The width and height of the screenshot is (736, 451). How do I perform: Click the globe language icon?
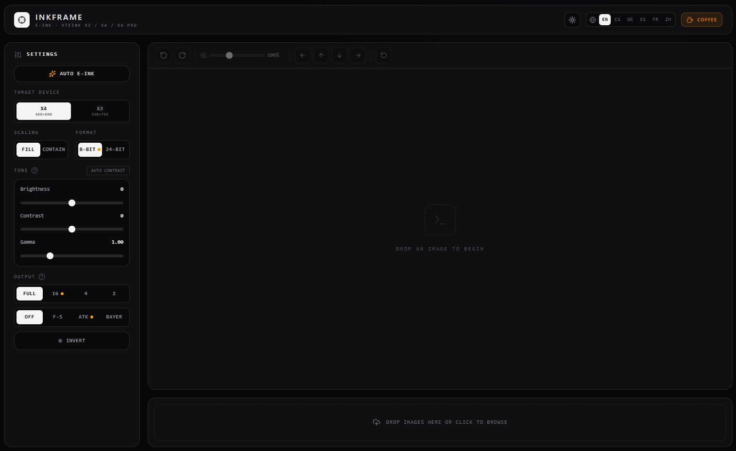(x=593, y=20)
